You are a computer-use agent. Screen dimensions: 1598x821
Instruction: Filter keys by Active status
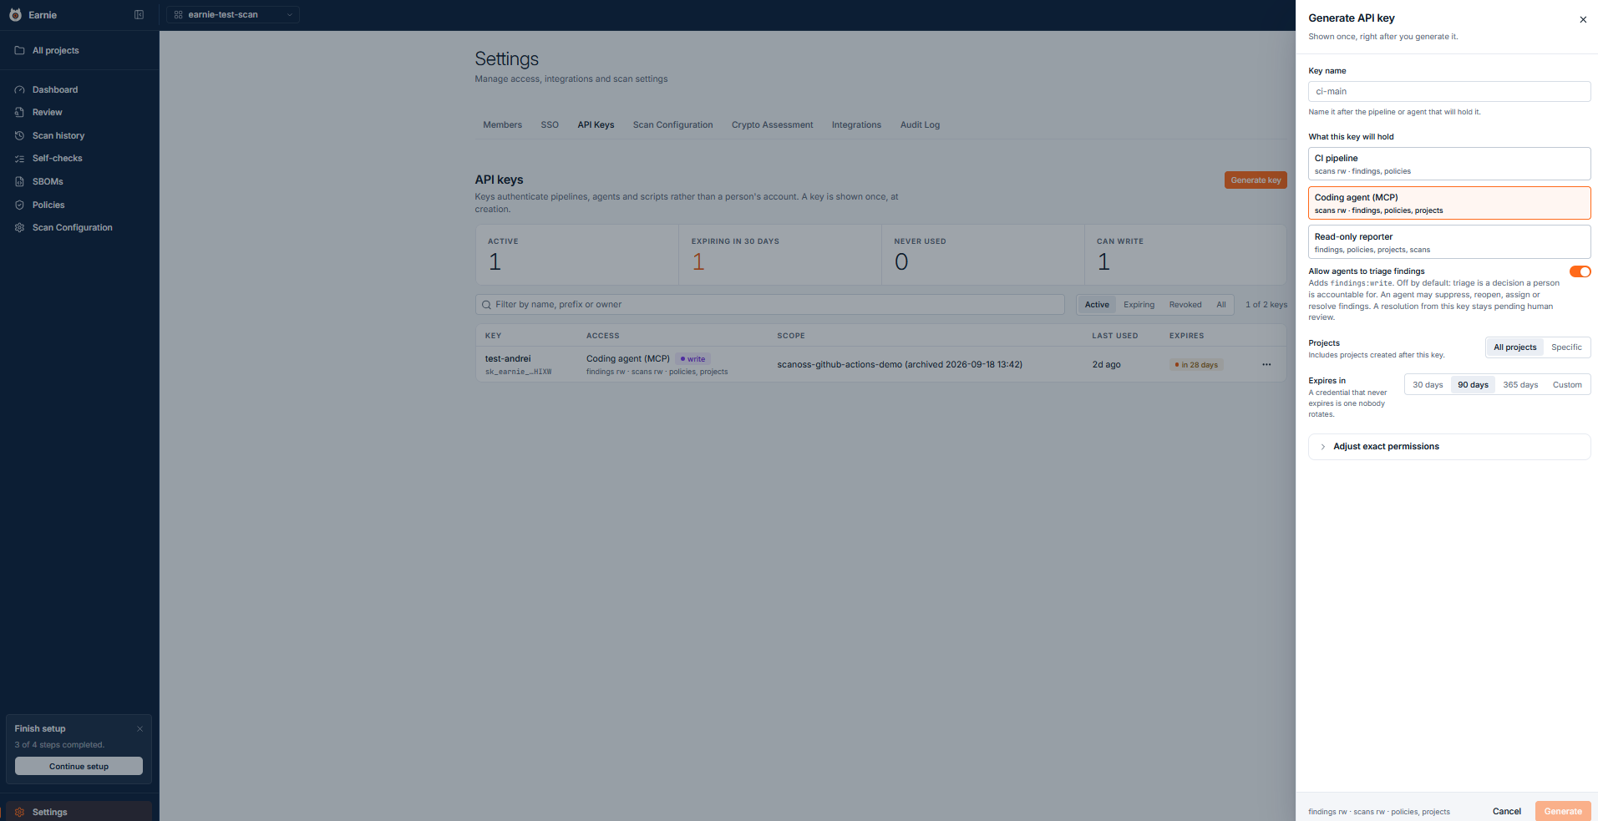(1097, 305)
